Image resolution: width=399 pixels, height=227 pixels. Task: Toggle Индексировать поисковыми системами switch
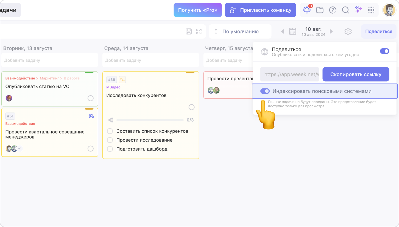265,91
